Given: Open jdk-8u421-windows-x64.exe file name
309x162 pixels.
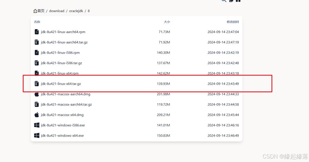Looking at the screenshot, I should pos(62,135).
